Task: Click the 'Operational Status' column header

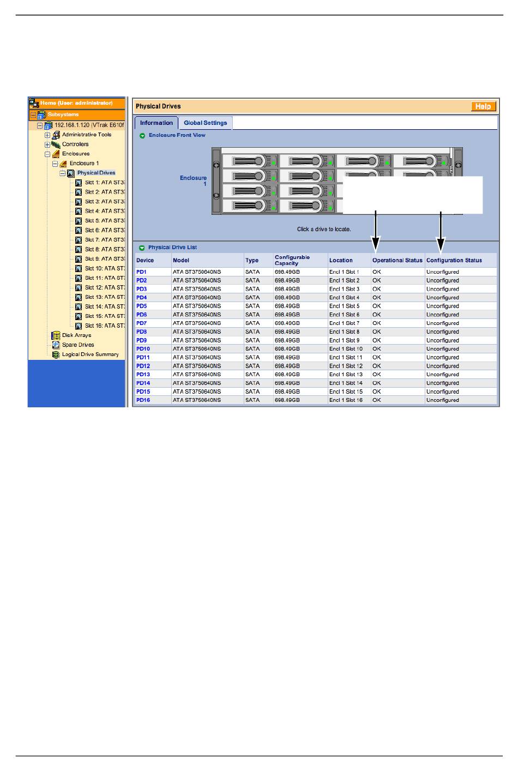Action: pos(397,261)
